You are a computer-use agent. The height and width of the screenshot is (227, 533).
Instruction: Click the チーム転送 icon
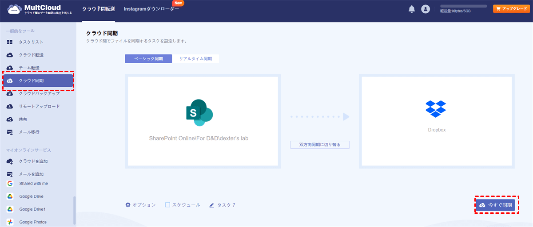[10, 68]
